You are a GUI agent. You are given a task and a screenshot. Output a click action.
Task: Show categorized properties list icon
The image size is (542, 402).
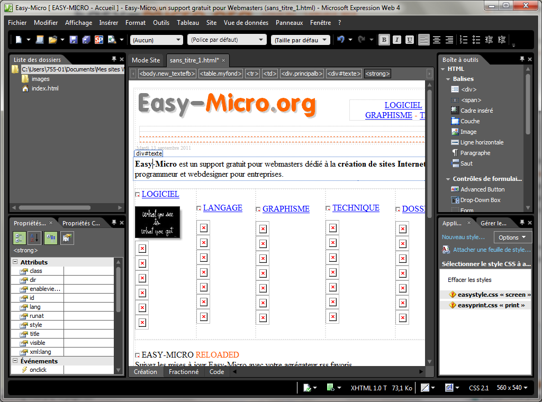(x=20, y=237)
